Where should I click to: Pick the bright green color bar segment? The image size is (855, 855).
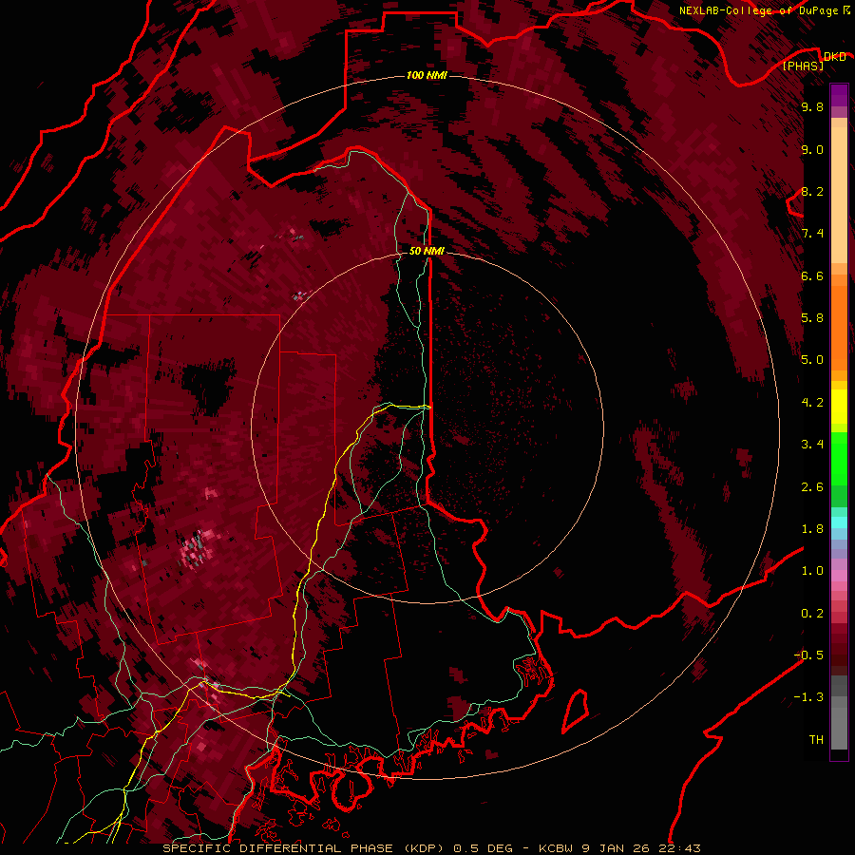[x=839, y=459]
